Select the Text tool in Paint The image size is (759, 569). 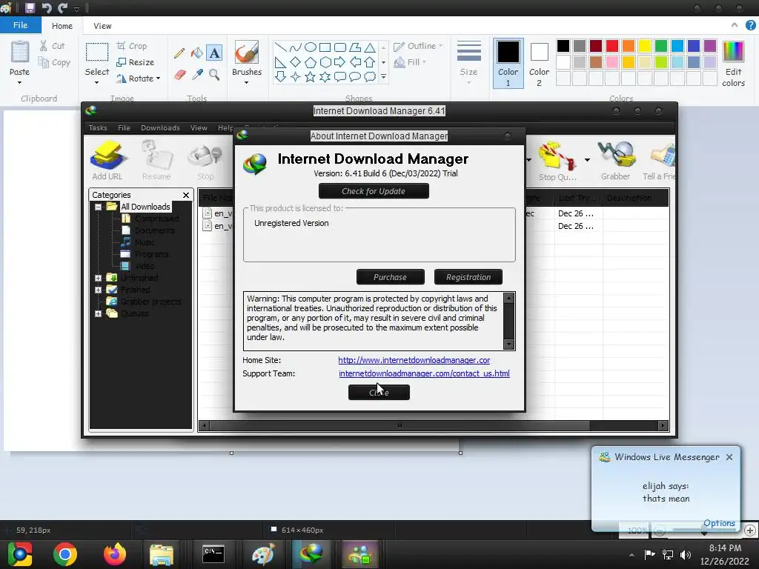214,53
